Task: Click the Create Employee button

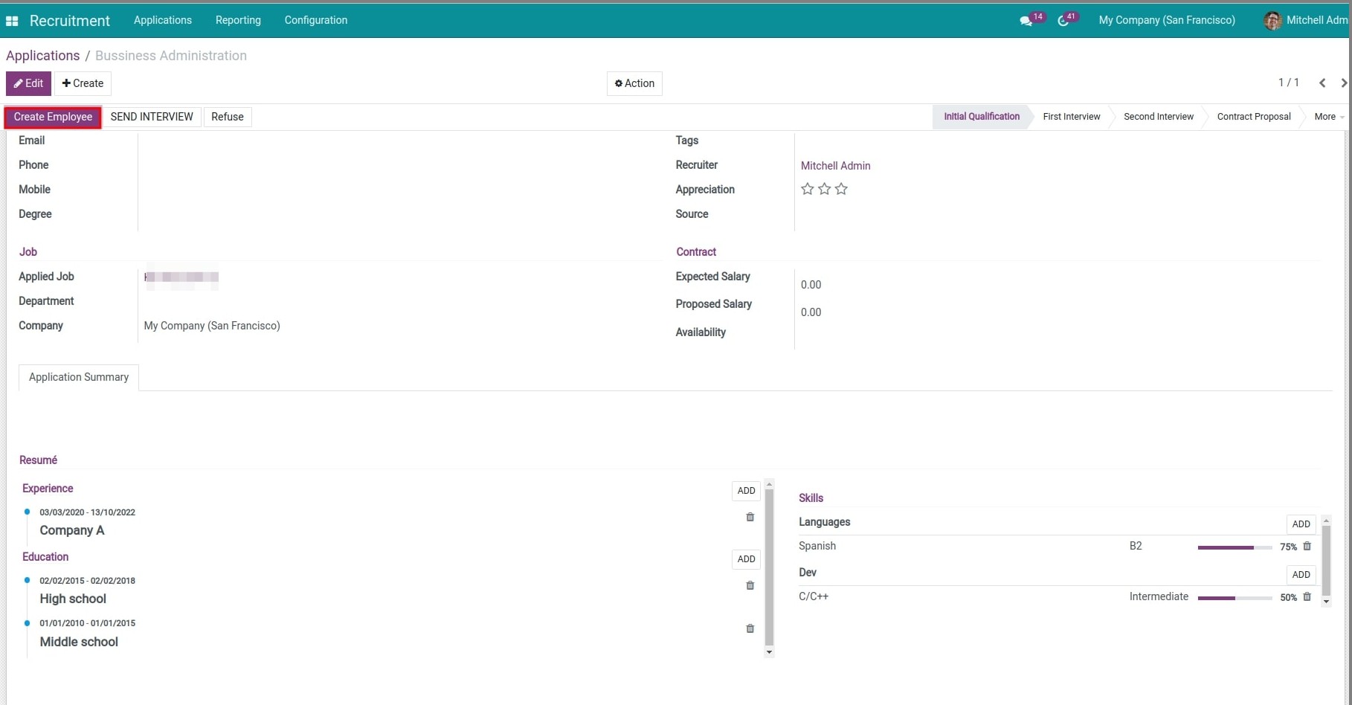Action: point(52,117)
